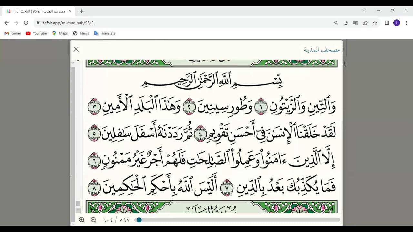Go forward in browser history

point(16,23)
